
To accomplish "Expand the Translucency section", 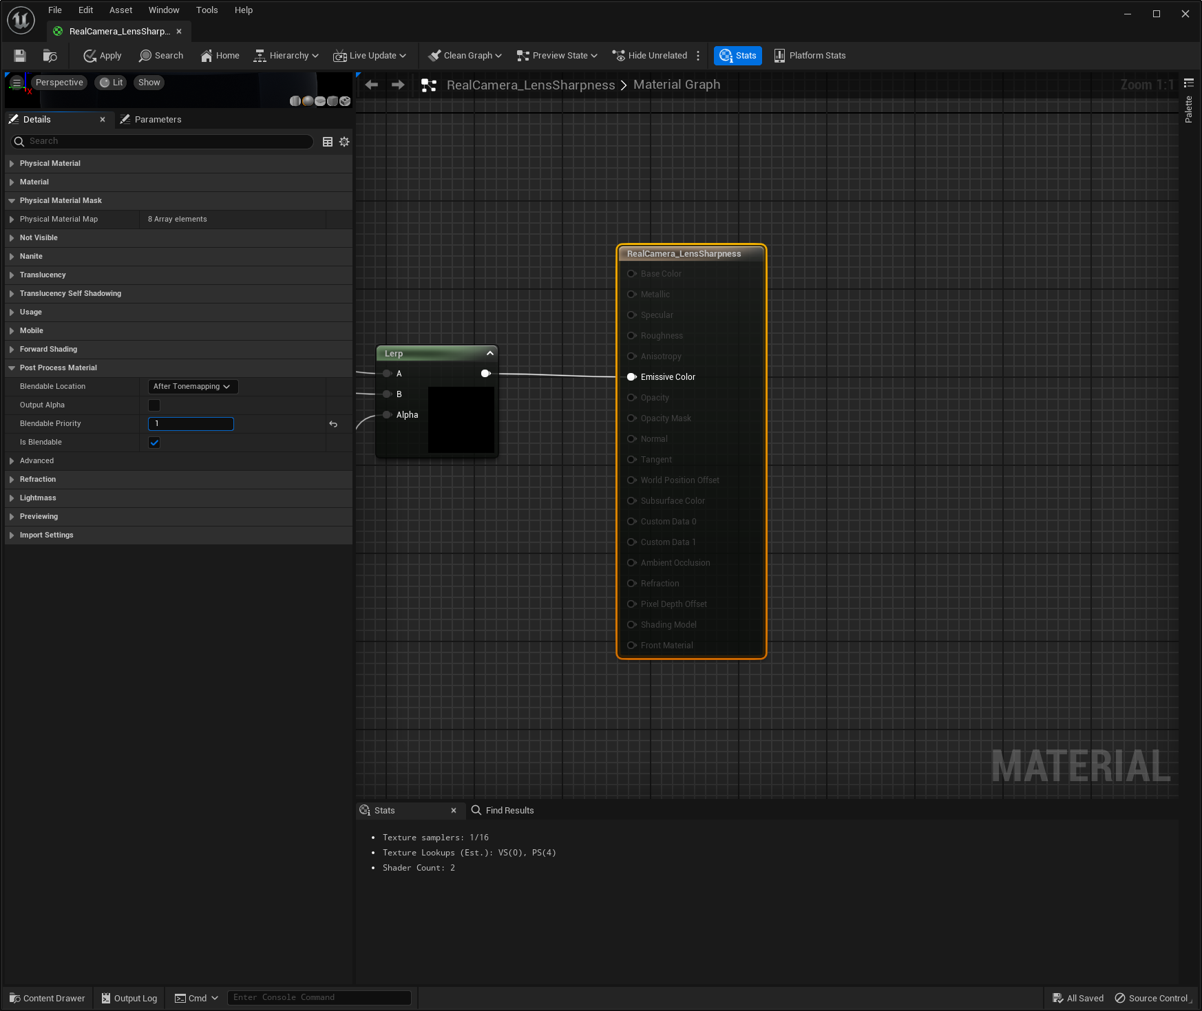I will click(12, 275).
